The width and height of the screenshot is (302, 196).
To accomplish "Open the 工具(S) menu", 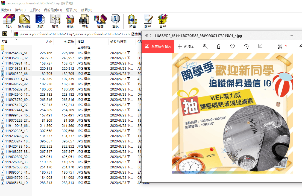I will point(35,10).
